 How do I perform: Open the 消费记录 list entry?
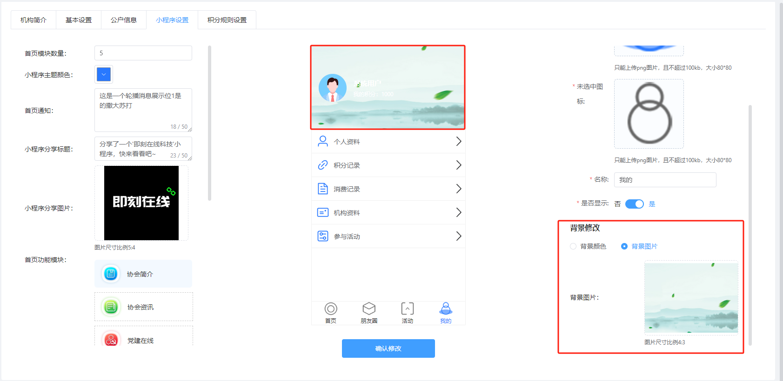[347, 189]
